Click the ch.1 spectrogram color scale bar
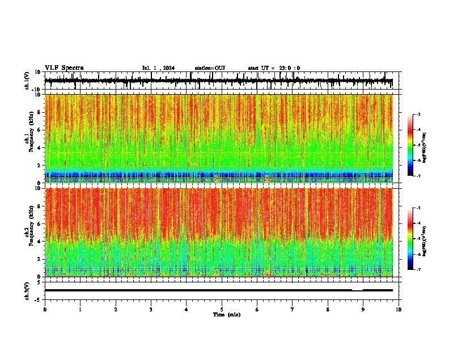Screen dimensions: 449x347 pyautogui.click(x=410, y=145)
